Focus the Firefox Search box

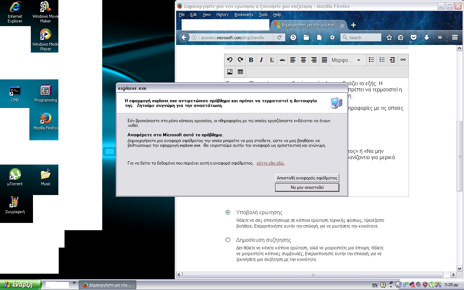click(361, 37)
